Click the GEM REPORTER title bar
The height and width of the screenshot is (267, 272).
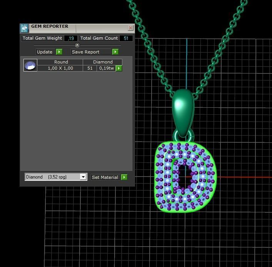(x=78, y=28)
